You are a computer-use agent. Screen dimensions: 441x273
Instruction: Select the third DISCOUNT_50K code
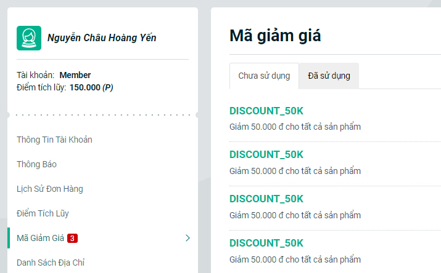pyautogui.click(x=266, y=199)
